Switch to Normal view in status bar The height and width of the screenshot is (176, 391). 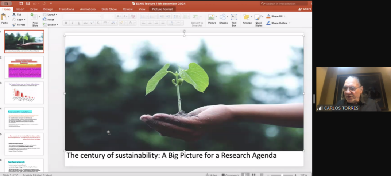tap(245, 175)
